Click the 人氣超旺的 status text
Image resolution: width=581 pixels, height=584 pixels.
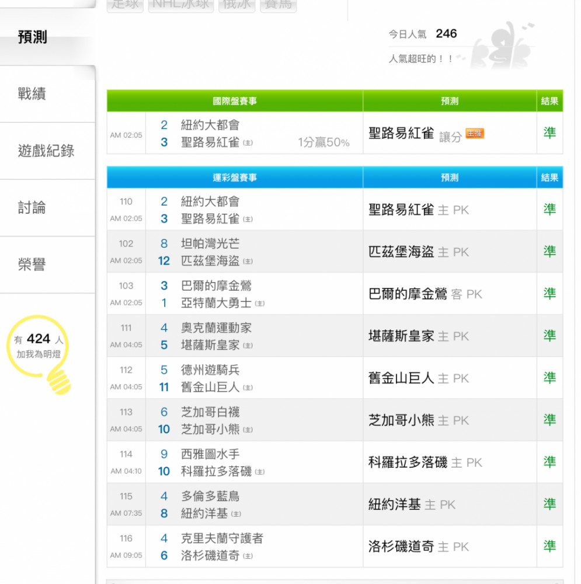pos(420,58)
